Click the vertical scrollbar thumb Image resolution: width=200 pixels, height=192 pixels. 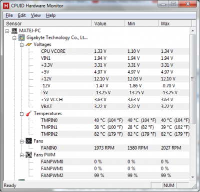click(192, 79)
